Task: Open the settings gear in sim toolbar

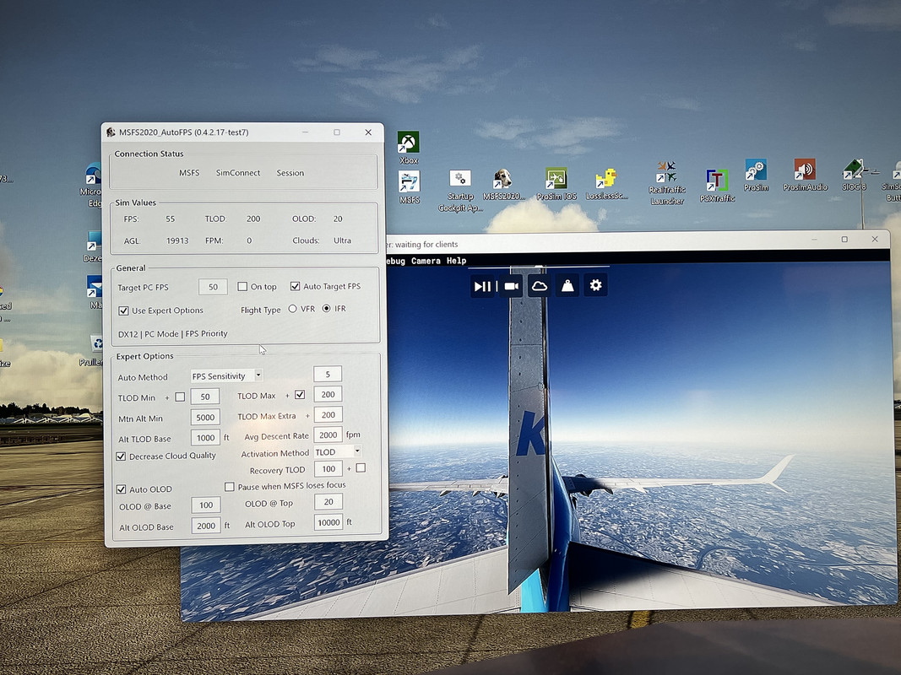Action: (x=596, y=285)
